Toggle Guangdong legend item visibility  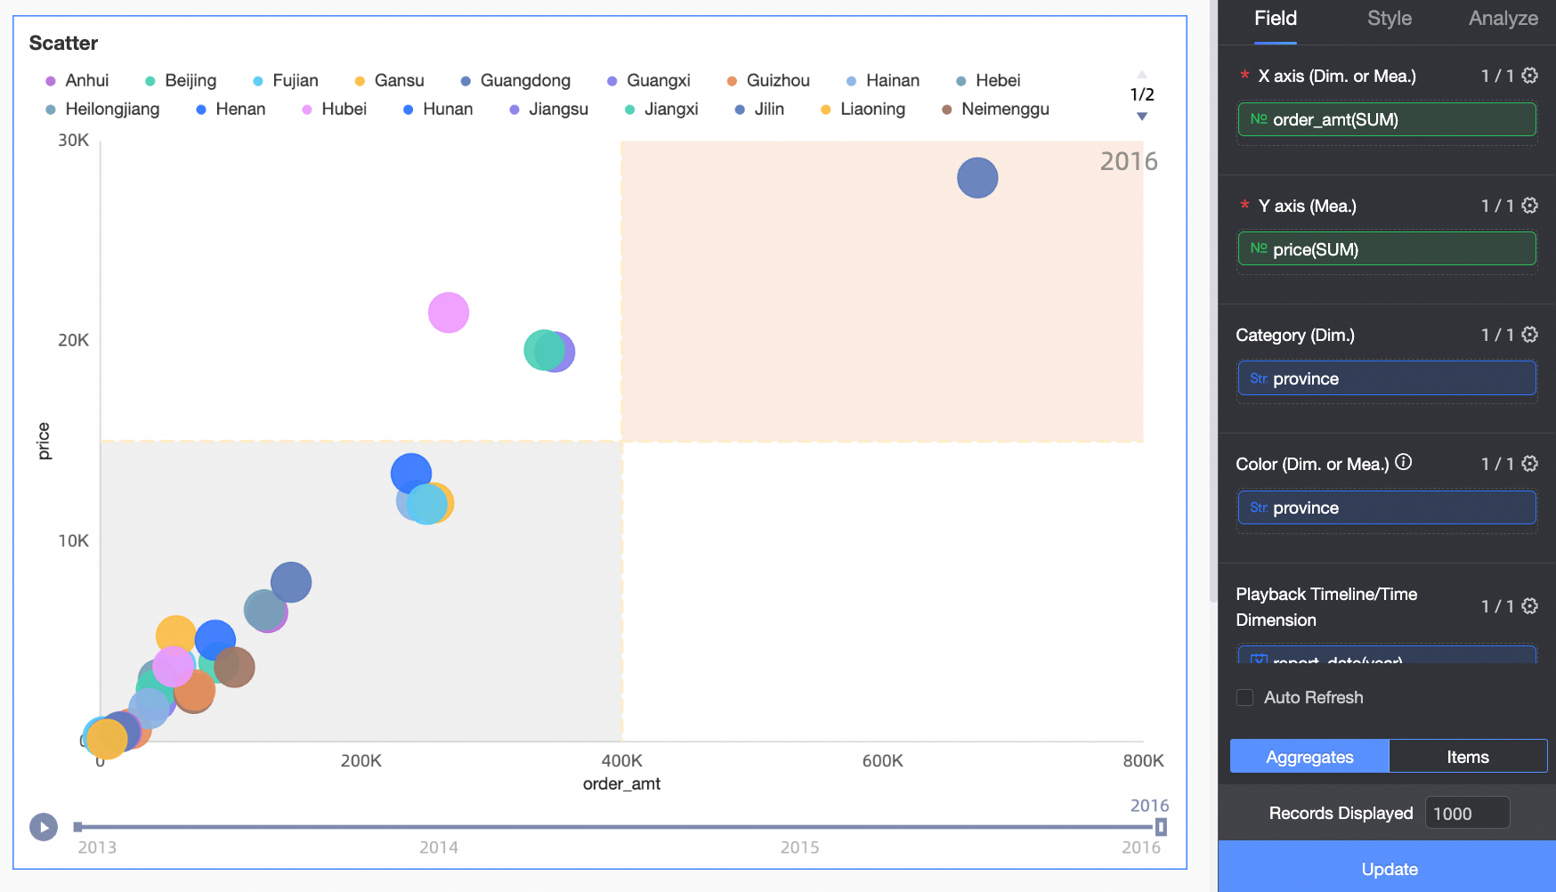pyautogui.click(x=515, y=81)
